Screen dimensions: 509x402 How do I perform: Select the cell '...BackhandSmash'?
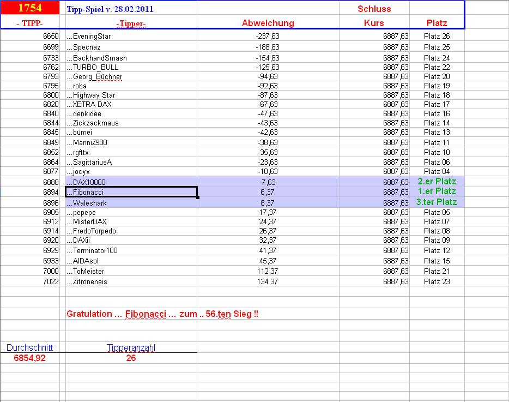coord(131,57)
